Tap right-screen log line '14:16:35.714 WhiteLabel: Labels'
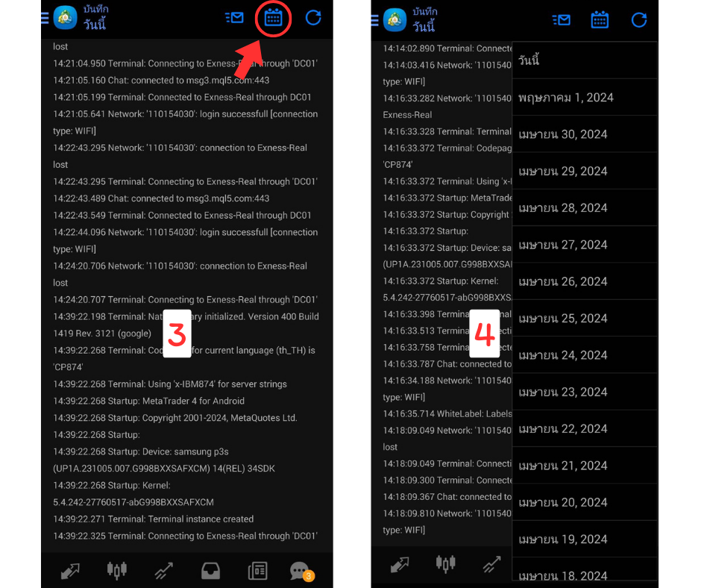701x588 pixels. coord(447,414)
